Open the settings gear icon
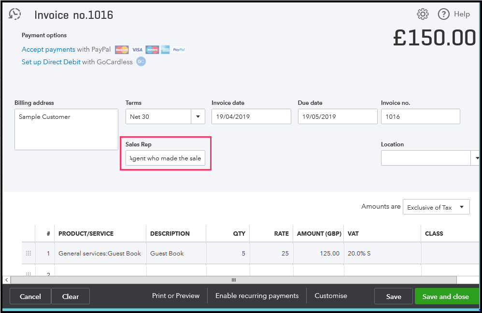 (423, 14)
